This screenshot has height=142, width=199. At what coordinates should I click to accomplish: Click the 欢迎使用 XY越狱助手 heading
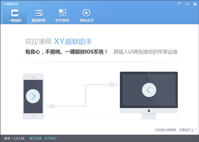[x=59, y=41]
